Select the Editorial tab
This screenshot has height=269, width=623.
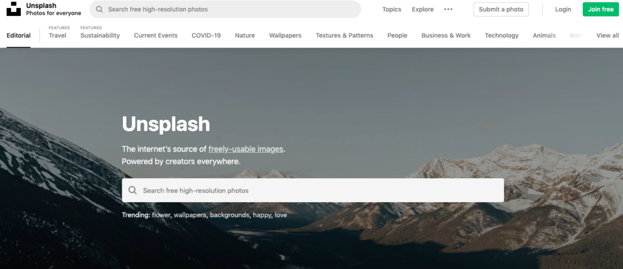19,35
